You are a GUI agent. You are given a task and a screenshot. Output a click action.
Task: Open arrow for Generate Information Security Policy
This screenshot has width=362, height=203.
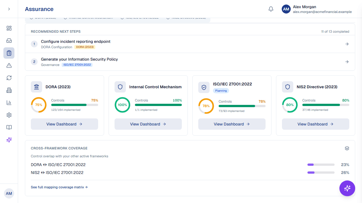tap(347, 62)
